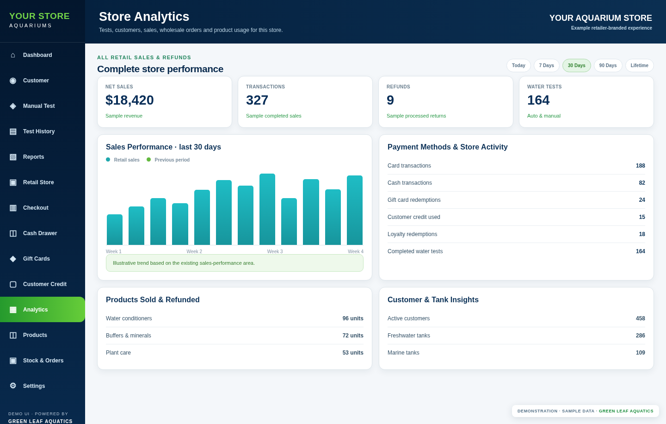Click the Analytics grid icon
This screenshot has width=666, height=424.
coord(13,310)
